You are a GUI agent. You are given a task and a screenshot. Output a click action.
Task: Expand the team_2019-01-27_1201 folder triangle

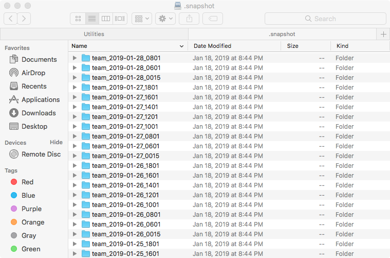tap(75, 117)
